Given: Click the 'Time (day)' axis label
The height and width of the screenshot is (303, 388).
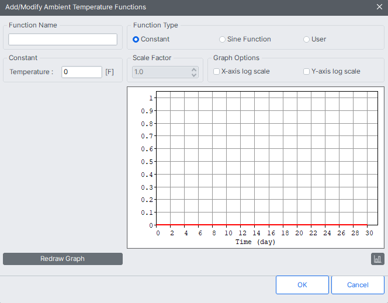Looking at the screenshot, I should 255,242.
